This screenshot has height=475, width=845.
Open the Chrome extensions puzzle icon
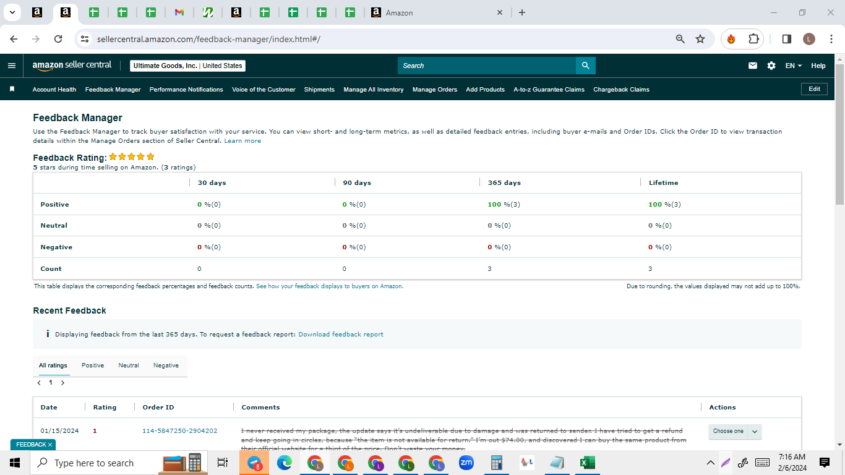pyautogui.click(x=753, y=39)
